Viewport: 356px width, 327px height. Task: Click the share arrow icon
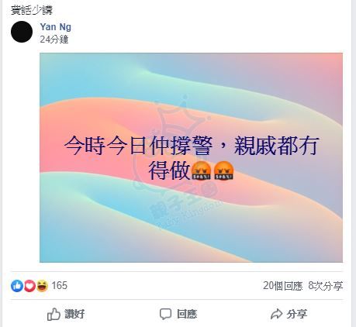[x=276, y=314]
